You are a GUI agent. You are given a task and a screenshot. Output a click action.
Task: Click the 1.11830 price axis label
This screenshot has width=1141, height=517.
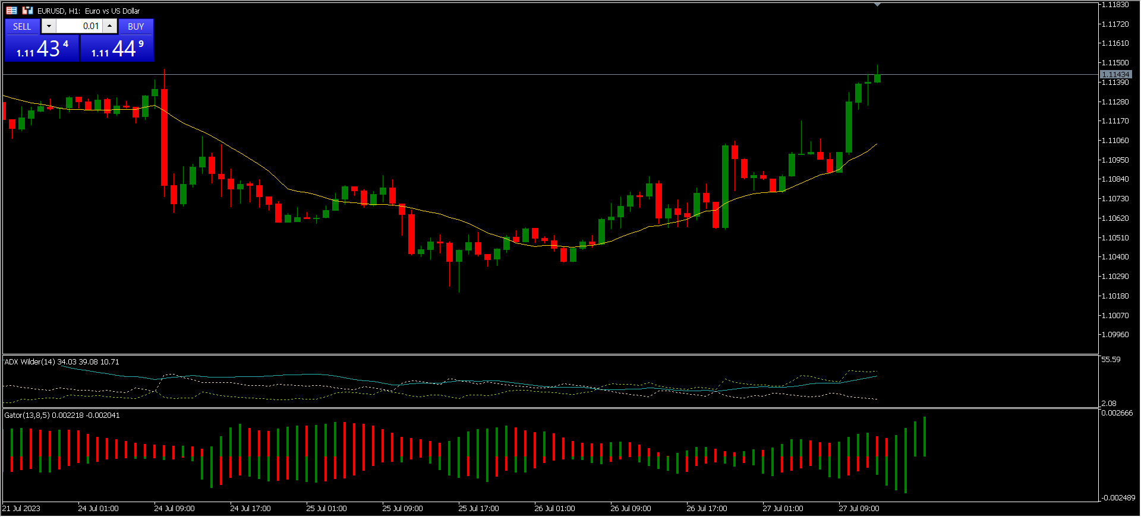[x=1115, y=5]
